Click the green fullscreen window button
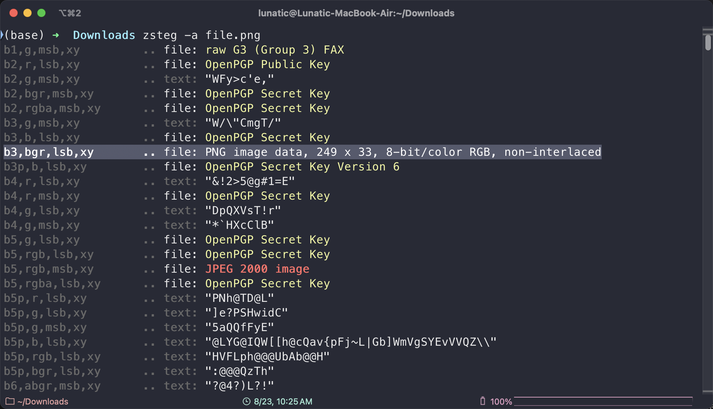Image resolution: width=713 pixels, height=409 pixels. pos(41,13)
